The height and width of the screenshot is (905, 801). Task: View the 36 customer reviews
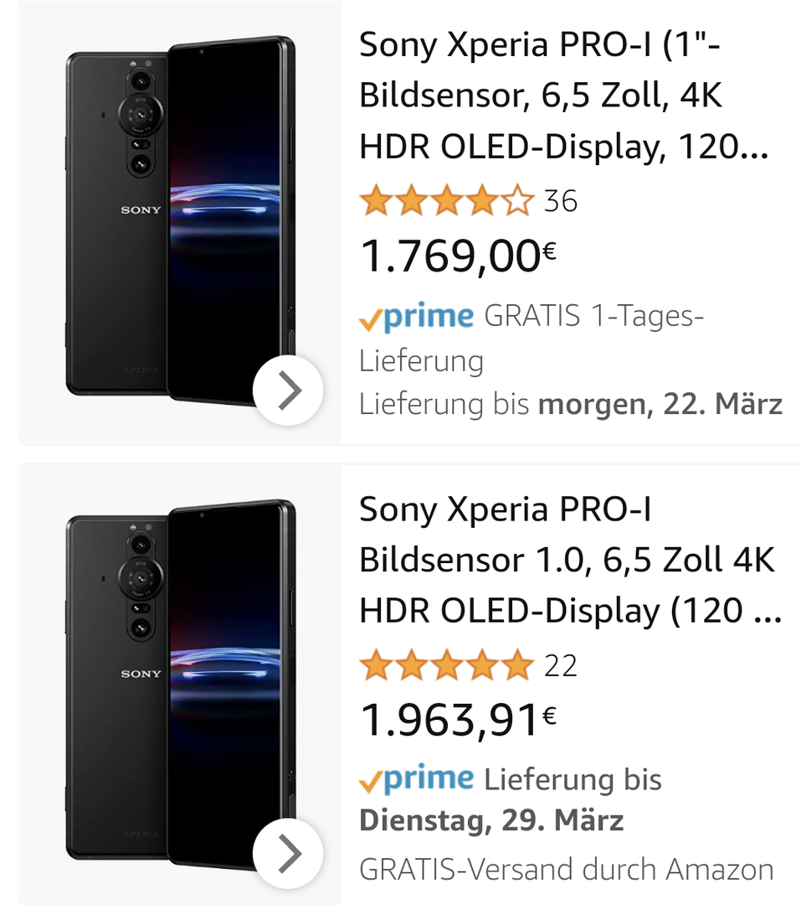pos(561,202)
